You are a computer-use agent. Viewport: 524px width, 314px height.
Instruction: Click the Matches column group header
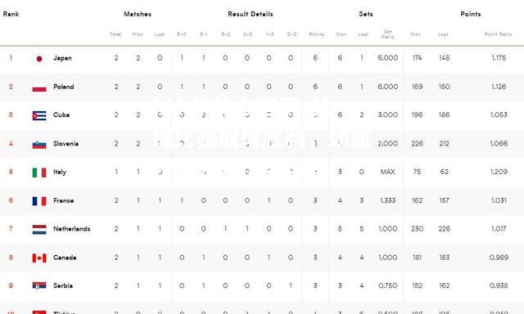point(138,14)
